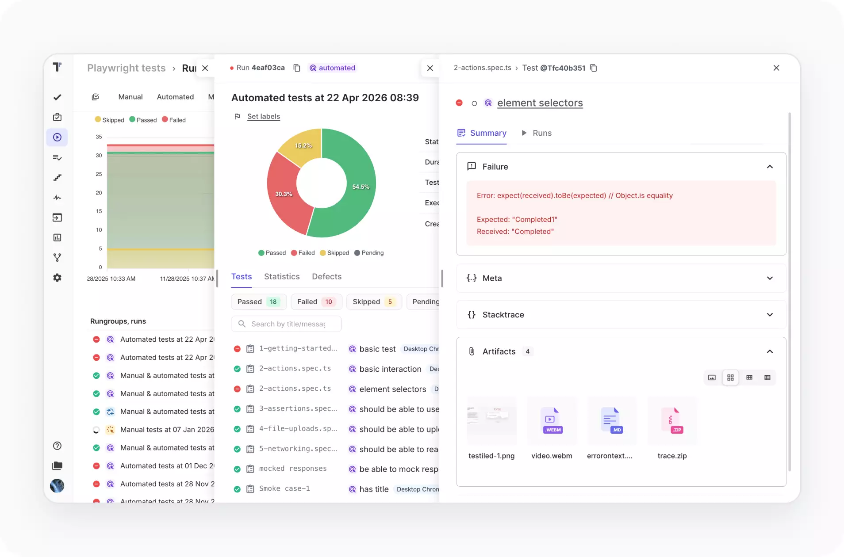Switch artifacts to list view icon
This screenshot has width=844, height=557.
(767, 378)
